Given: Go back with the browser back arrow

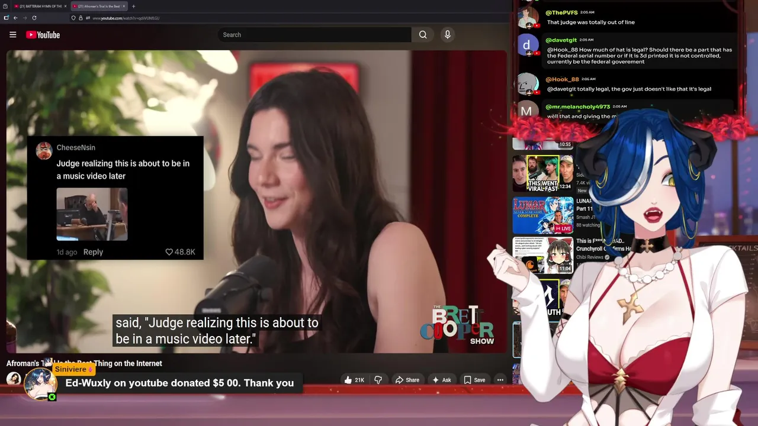Looking at the screenshot, I should pyautogui.click(x=15, y=18).
